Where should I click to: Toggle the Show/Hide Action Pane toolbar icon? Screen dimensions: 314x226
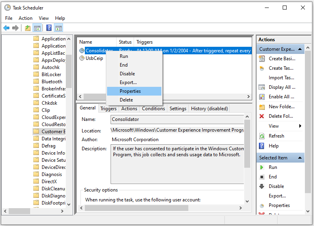pos(59,28)
